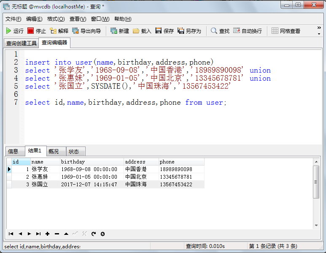326x253 pixels.
Task: Jump to last record arrow
Action: coord(38,234)
